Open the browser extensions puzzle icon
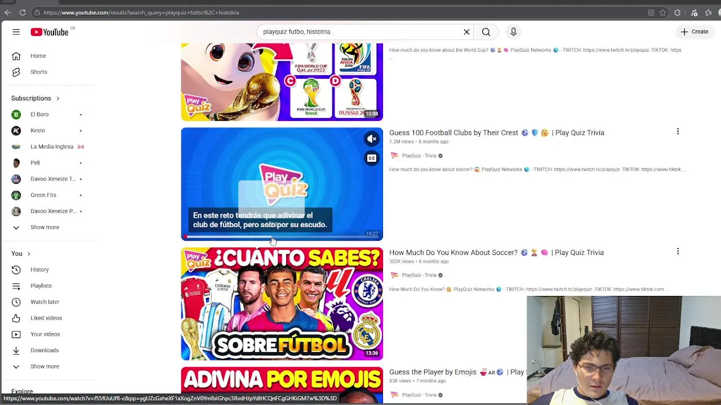Viewport: 721px width, 405px height. click(x=678, y=12)
